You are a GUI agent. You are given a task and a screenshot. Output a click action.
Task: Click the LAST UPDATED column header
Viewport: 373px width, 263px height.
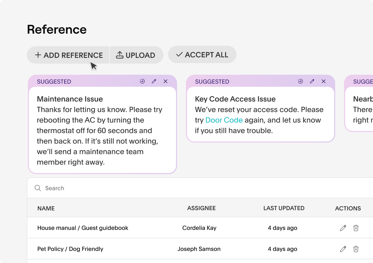click(x=284, y=208)
